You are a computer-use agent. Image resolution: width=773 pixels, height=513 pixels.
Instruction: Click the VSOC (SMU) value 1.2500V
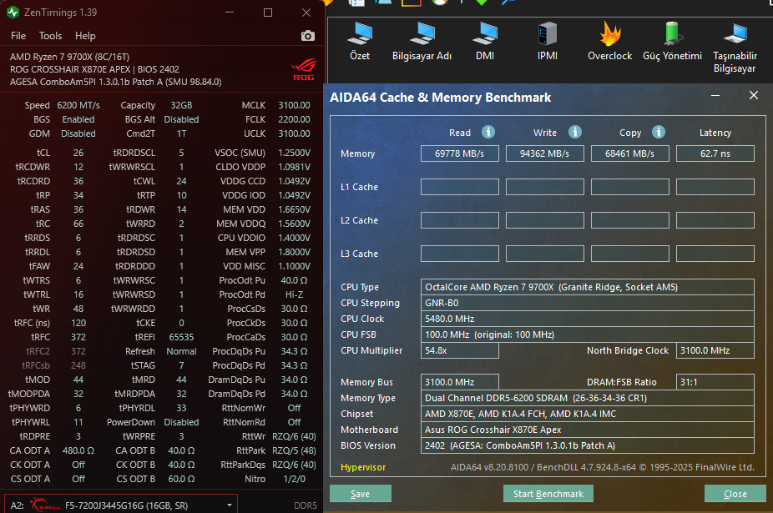tap(295, 153)
